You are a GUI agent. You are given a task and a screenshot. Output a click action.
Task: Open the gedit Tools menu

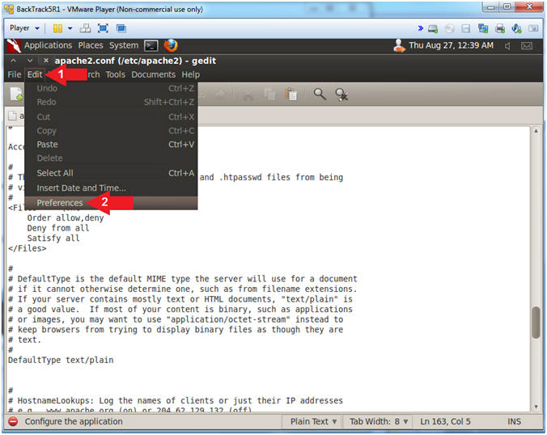pyautogui.click(x=115, y=74)
